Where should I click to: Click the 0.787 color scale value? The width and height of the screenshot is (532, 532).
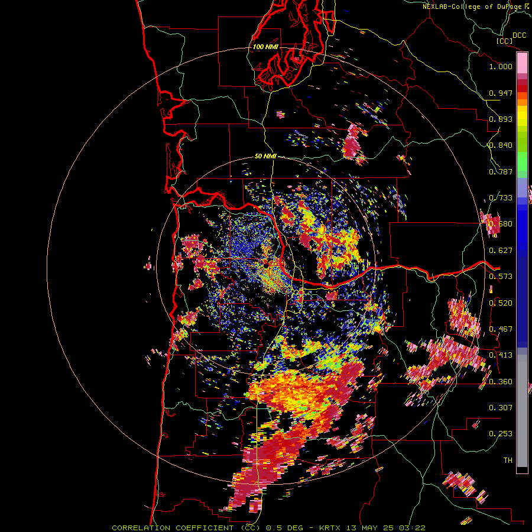(x=501, y=171)
